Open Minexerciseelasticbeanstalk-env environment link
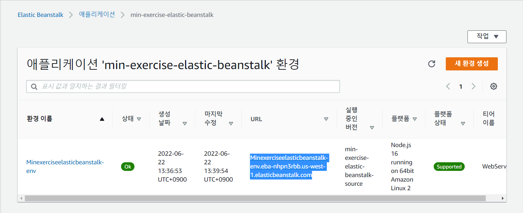The width and height of the screenshot is (523, 213). coord(65,166)
